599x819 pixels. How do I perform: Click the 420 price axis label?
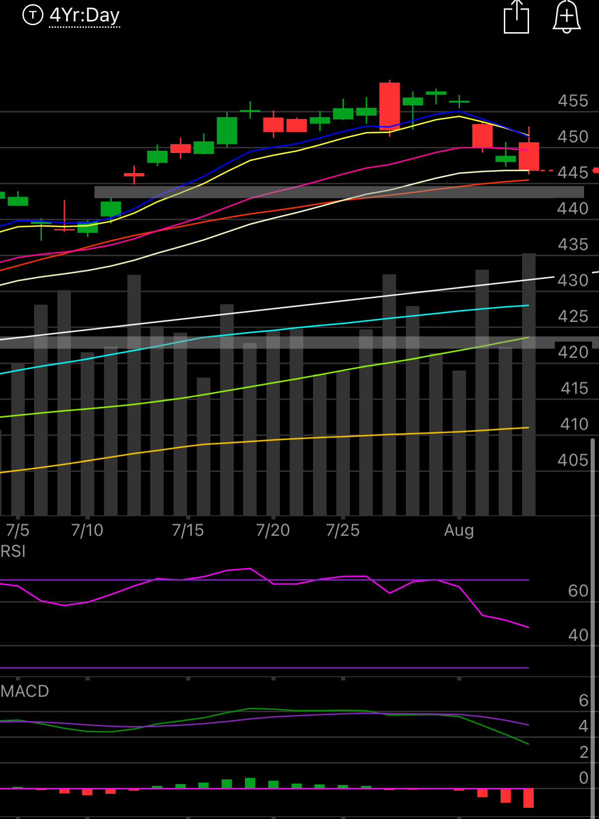pyautogui.click(x=573, y=352)
